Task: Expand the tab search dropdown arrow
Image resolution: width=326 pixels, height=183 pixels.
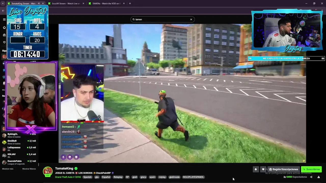Action: [x=3, y=4]
